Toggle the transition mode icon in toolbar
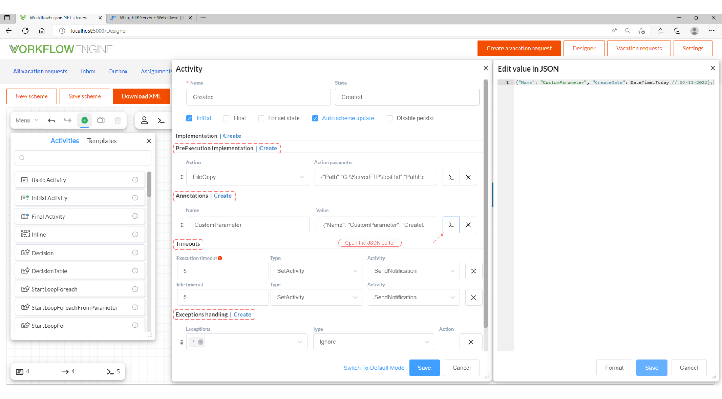The height and width of the screenshot is (399, 722). [x=101, y=120]
